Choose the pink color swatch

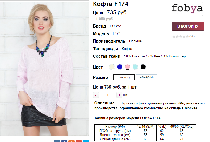pyautogui.click(x=127, y=67)
